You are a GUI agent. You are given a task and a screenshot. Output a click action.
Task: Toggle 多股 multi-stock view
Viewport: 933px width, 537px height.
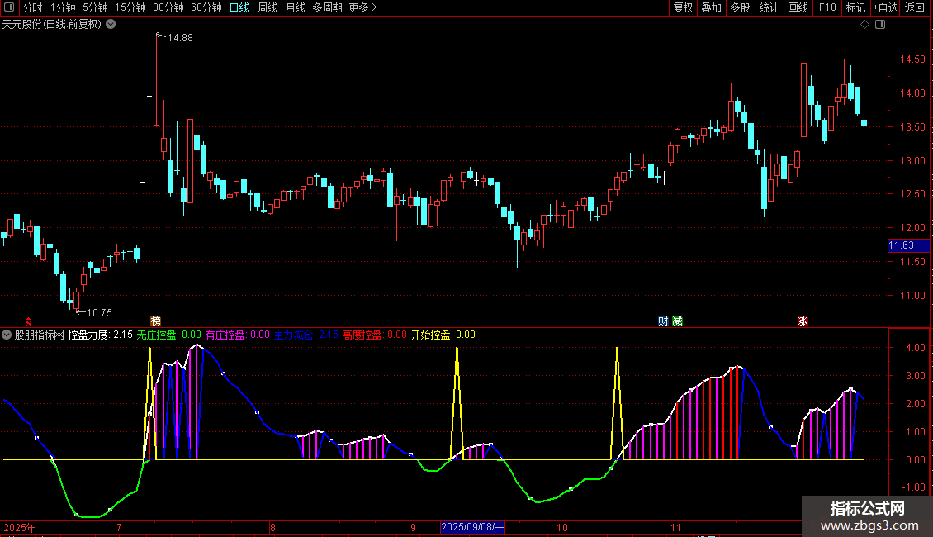740,7
